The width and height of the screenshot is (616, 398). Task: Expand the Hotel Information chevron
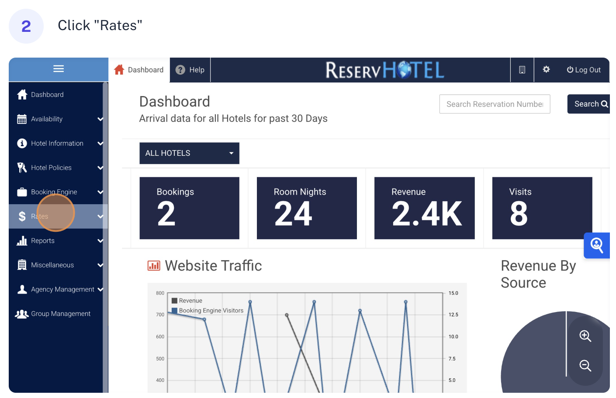(x=100, y=144)
